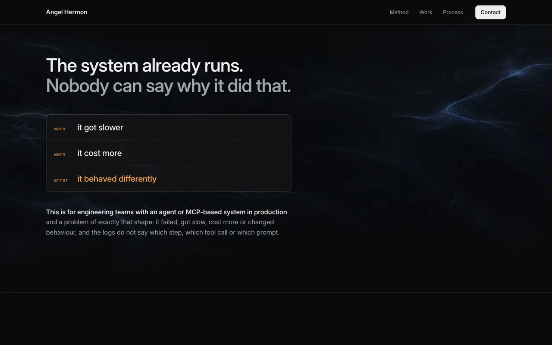Click the warn tag beside 'it cost more'

[x=60, y=154]
